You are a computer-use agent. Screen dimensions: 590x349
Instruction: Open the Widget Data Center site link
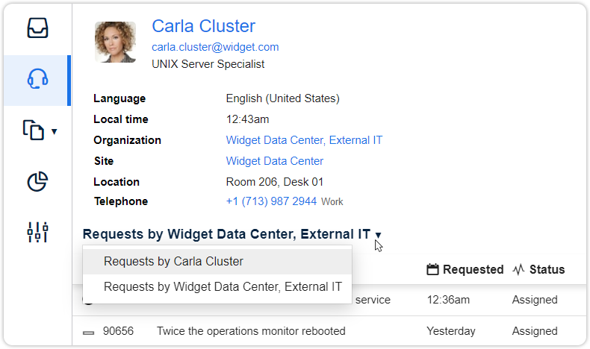[x=275, y=161]
